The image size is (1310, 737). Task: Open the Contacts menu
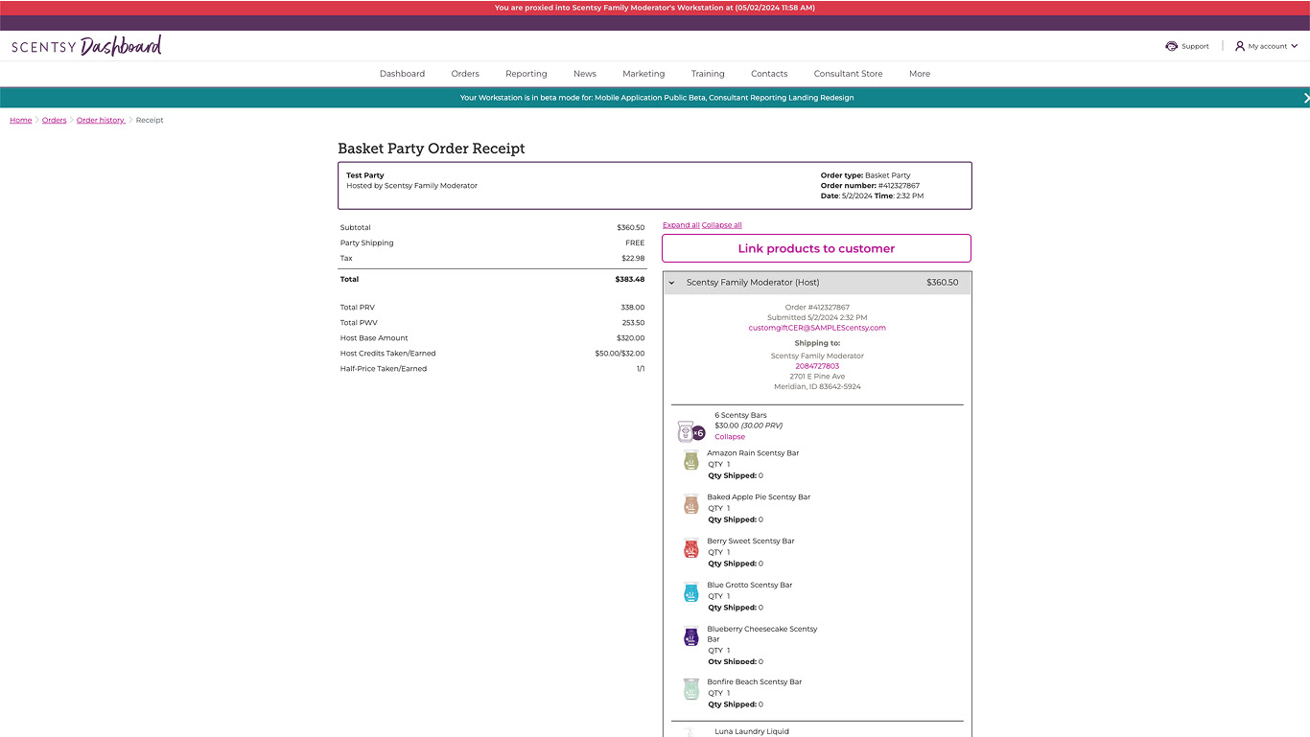point(769,74)
